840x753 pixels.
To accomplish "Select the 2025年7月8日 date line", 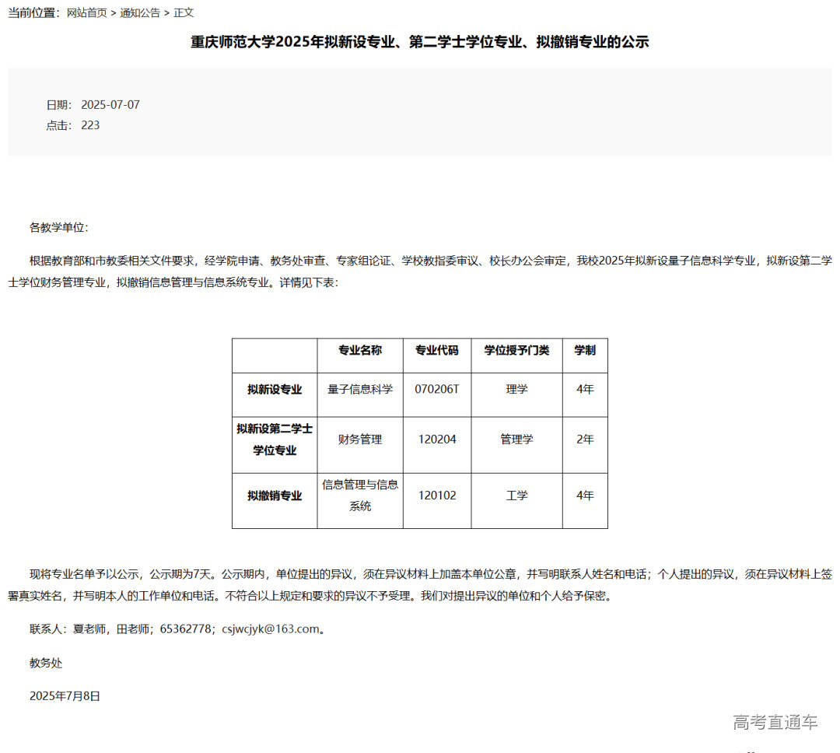I will coord(65,696).
